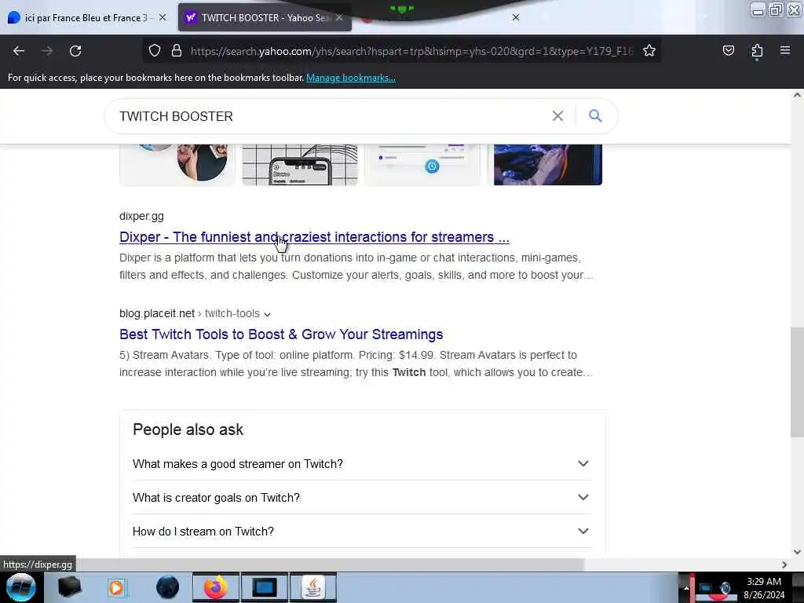Viewport: 804px width, 603px height.
Task: Open the Firefox extensions panel
Action: pos(757,51)
